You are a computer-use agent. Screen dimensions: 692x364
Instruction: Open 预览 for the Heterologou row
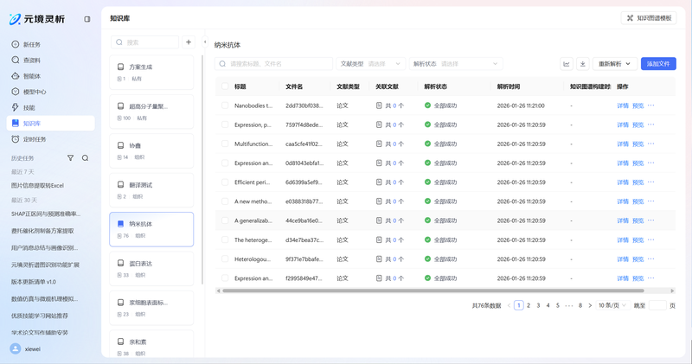(x=638, y=259)
